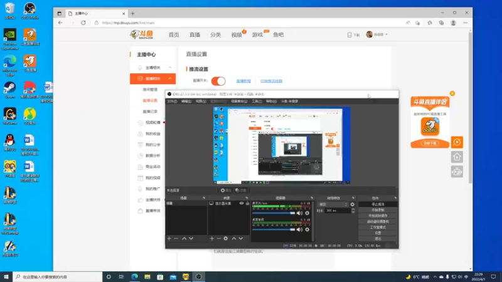The height and width of the screenshot is (282, 502).
Task: Add a new source in OBS
Action: coord(211,239)
